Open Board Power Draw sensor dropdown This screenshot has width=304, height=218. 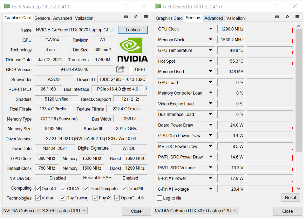click(211, 125)
